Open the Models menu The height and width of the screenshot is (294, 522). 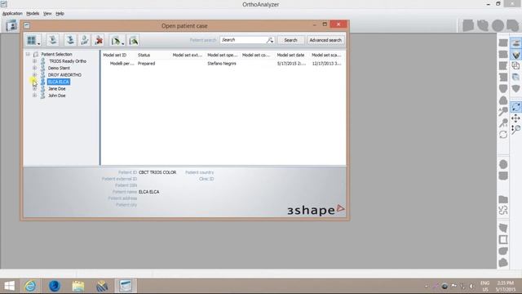33,13
